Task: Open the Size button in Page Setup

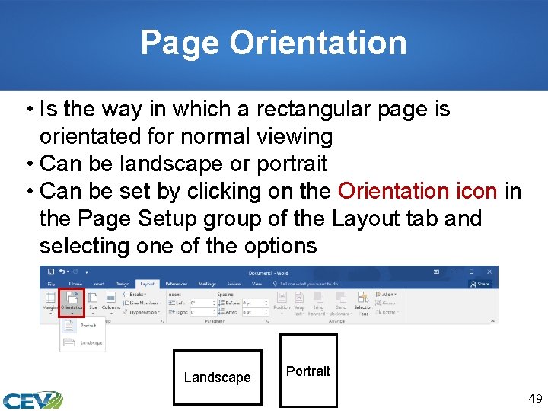Action: pos(93,303)
